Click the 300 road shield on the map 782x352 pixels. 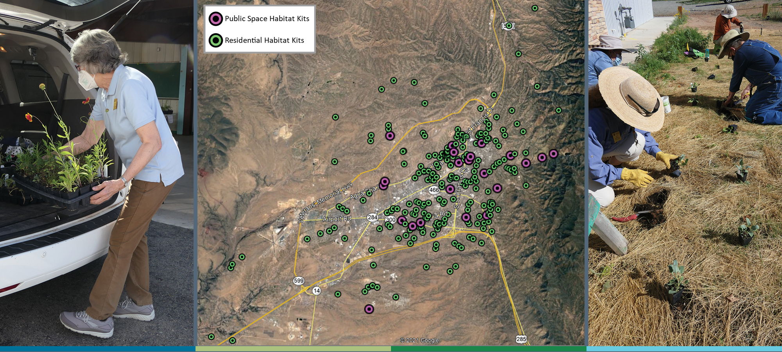point(391,220)
